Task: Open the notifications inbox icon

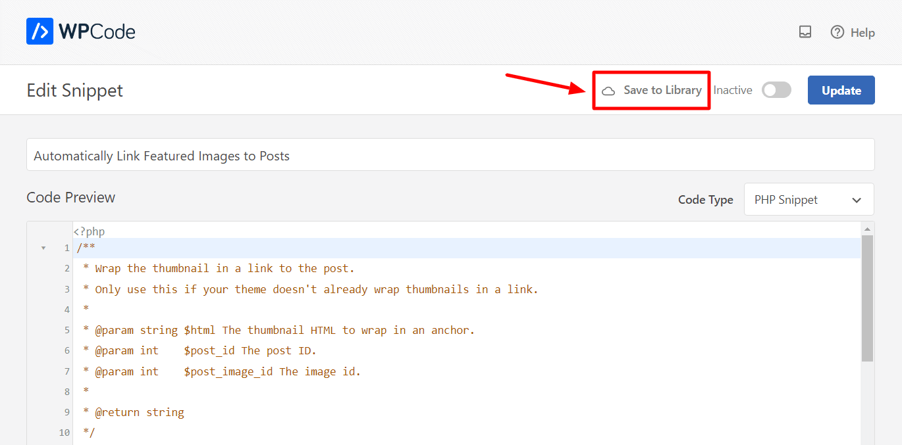Action: pyautogui.click(x=805, y=32)
